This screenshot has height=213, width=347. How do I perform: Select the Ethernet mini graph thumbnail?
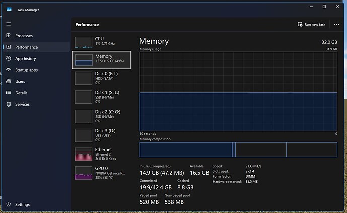(x=84, y=154)
